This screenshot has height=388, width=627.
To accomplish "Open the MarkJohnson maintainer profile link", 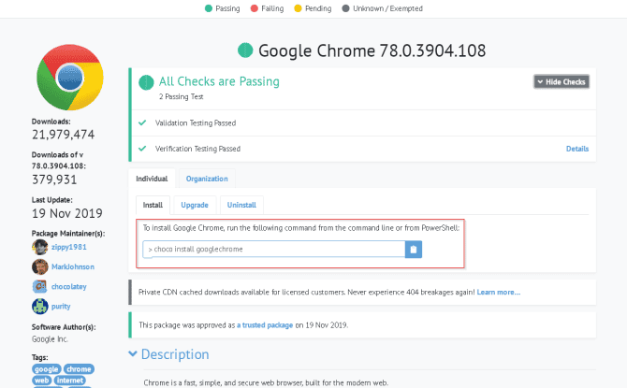I will (73, 266).
